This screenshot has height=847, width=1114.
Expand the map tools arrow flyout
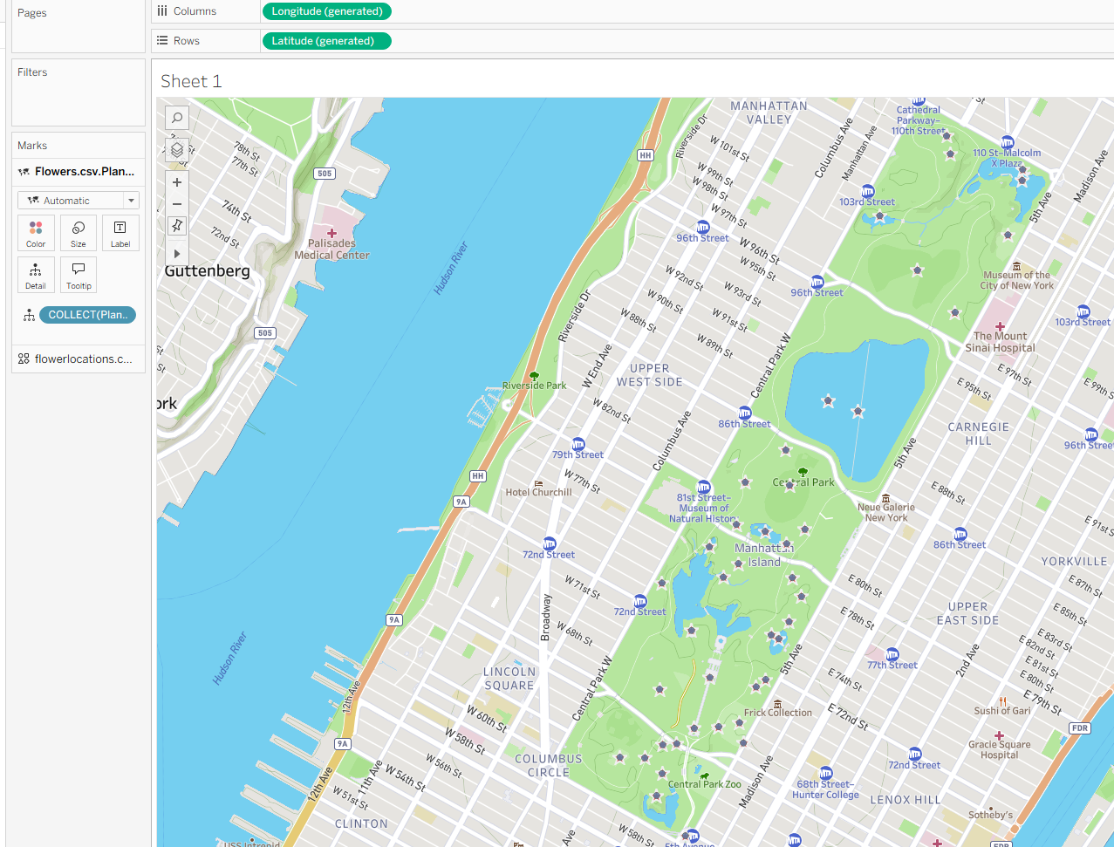click(x=177, y=254)
